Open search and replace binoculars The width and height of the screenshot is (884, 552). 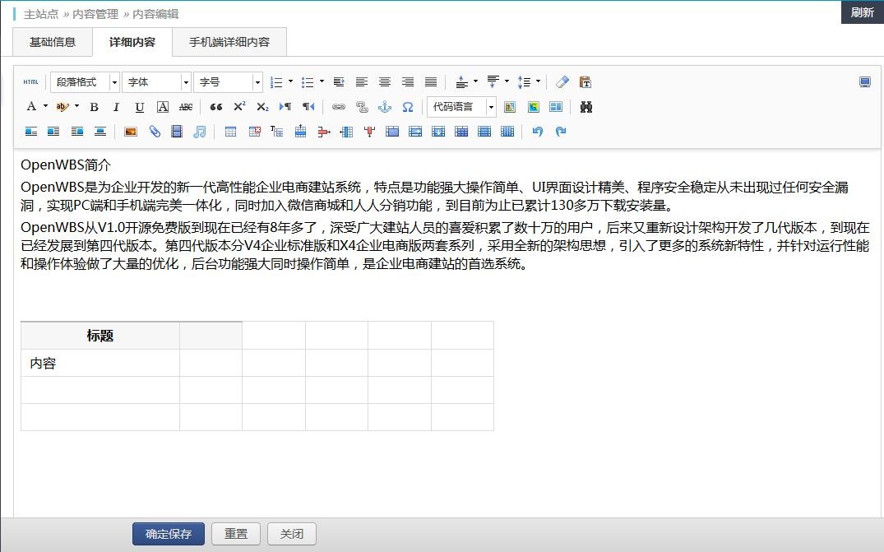586,107
